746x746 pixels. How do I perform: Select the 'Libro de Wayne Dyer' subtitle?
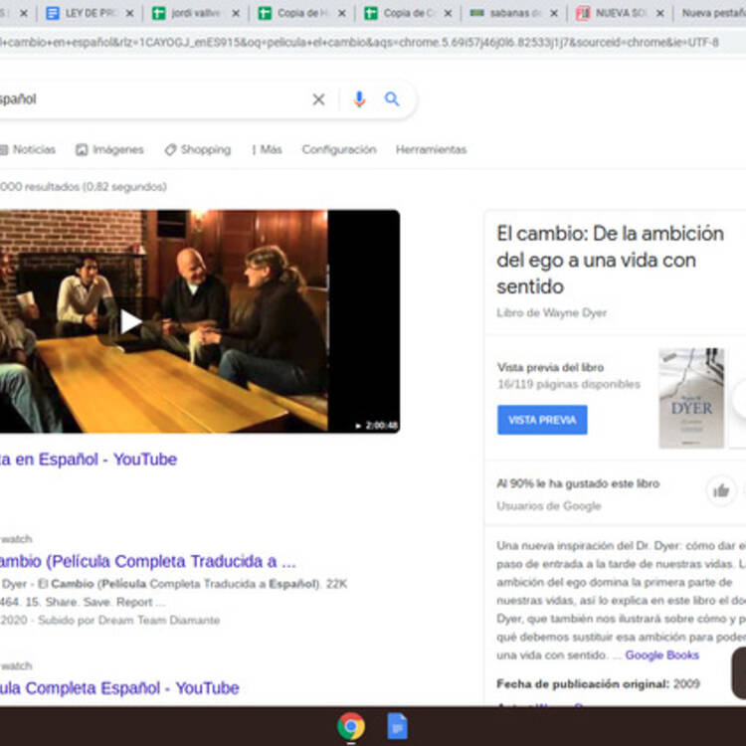[x=551, y=312]
